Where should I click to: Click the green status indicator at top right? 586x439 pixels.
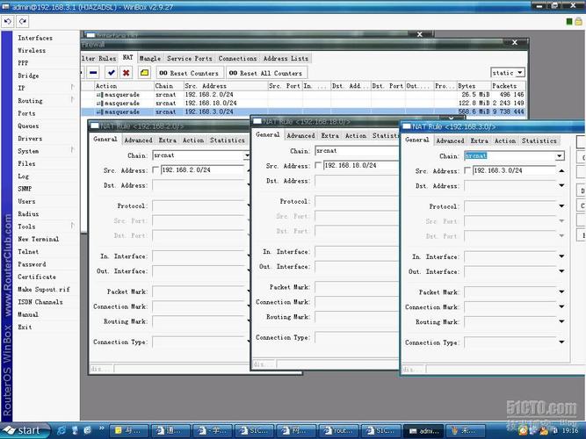569,22
